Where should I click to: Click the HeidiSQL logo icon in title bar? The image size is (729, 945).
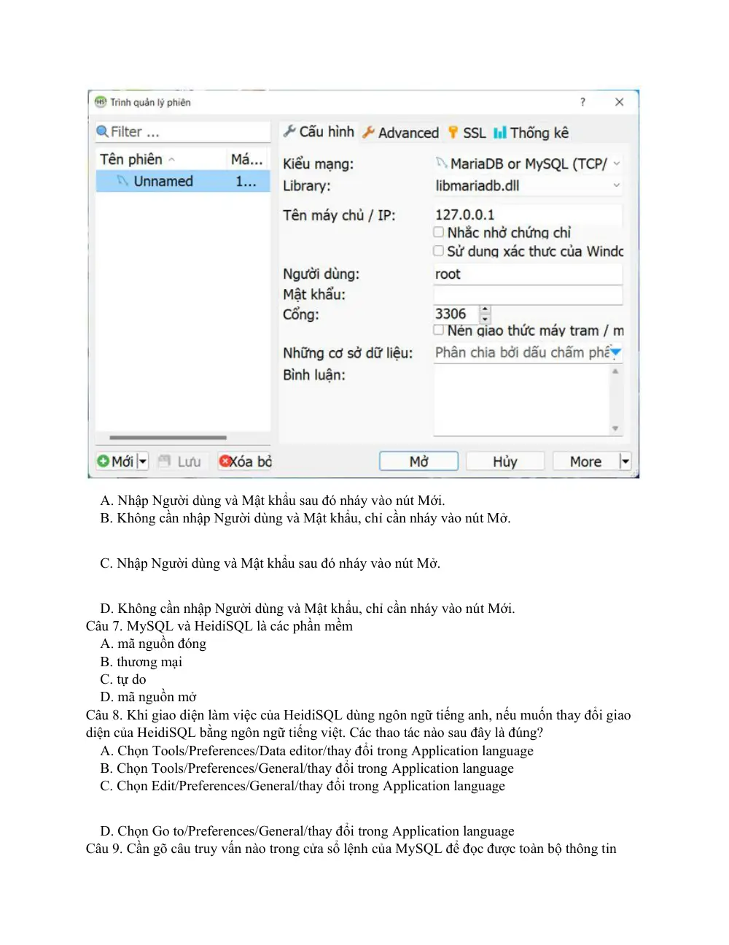pos(101,101)
